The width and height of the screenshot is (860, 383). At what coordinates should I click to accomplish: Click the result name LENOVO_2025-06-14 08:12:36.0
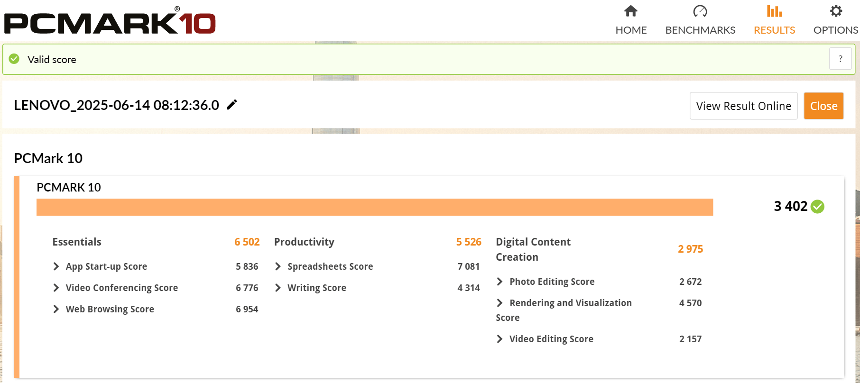(117, 105)
